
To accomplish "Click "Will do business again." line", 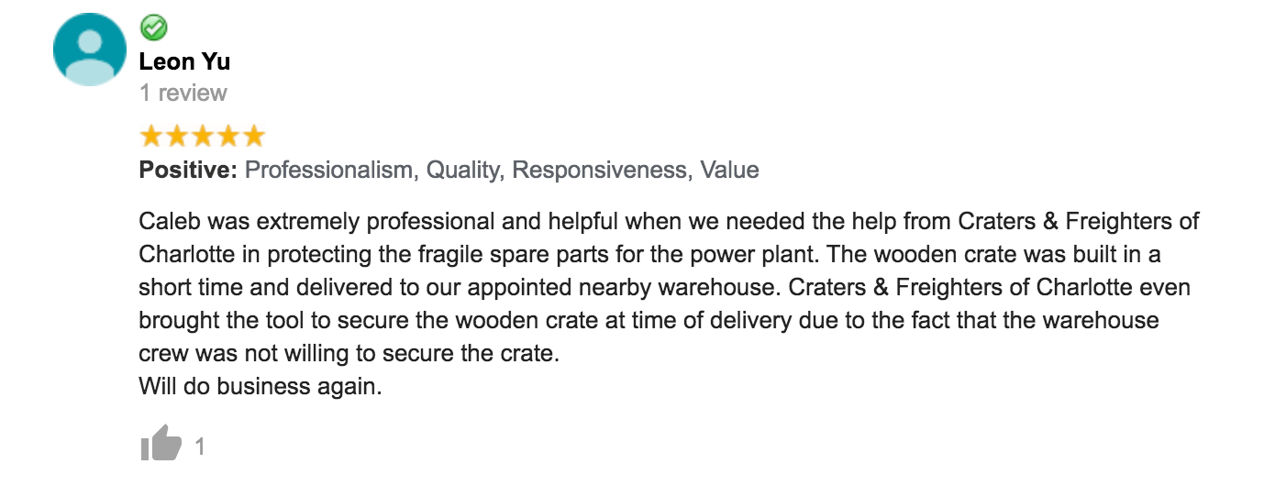I will click(260, 386).
